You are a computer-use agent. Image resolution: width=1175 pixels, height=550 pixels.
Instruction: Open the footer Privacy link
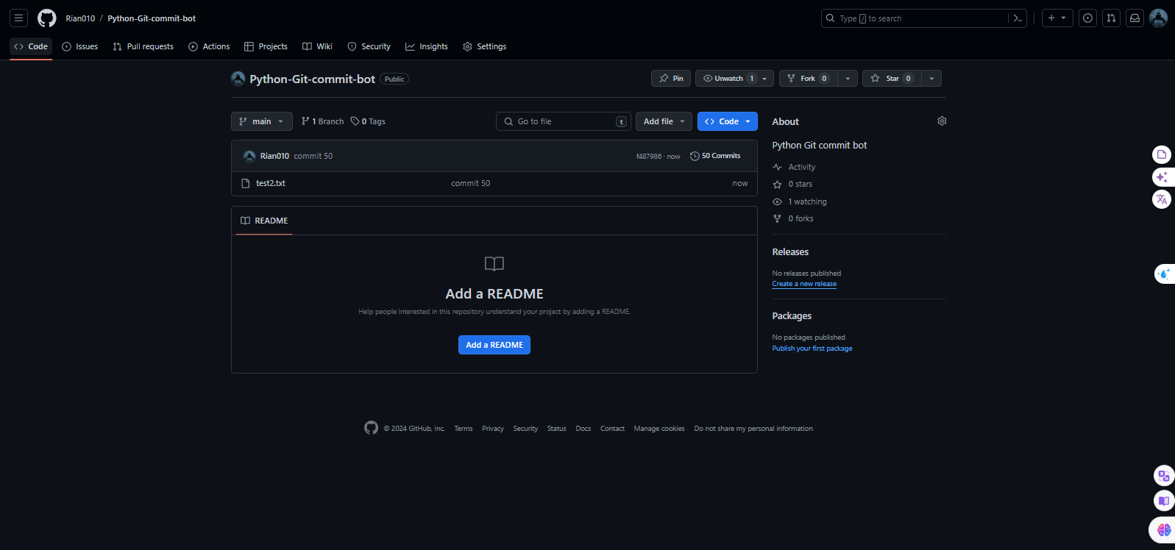point(493,429)
